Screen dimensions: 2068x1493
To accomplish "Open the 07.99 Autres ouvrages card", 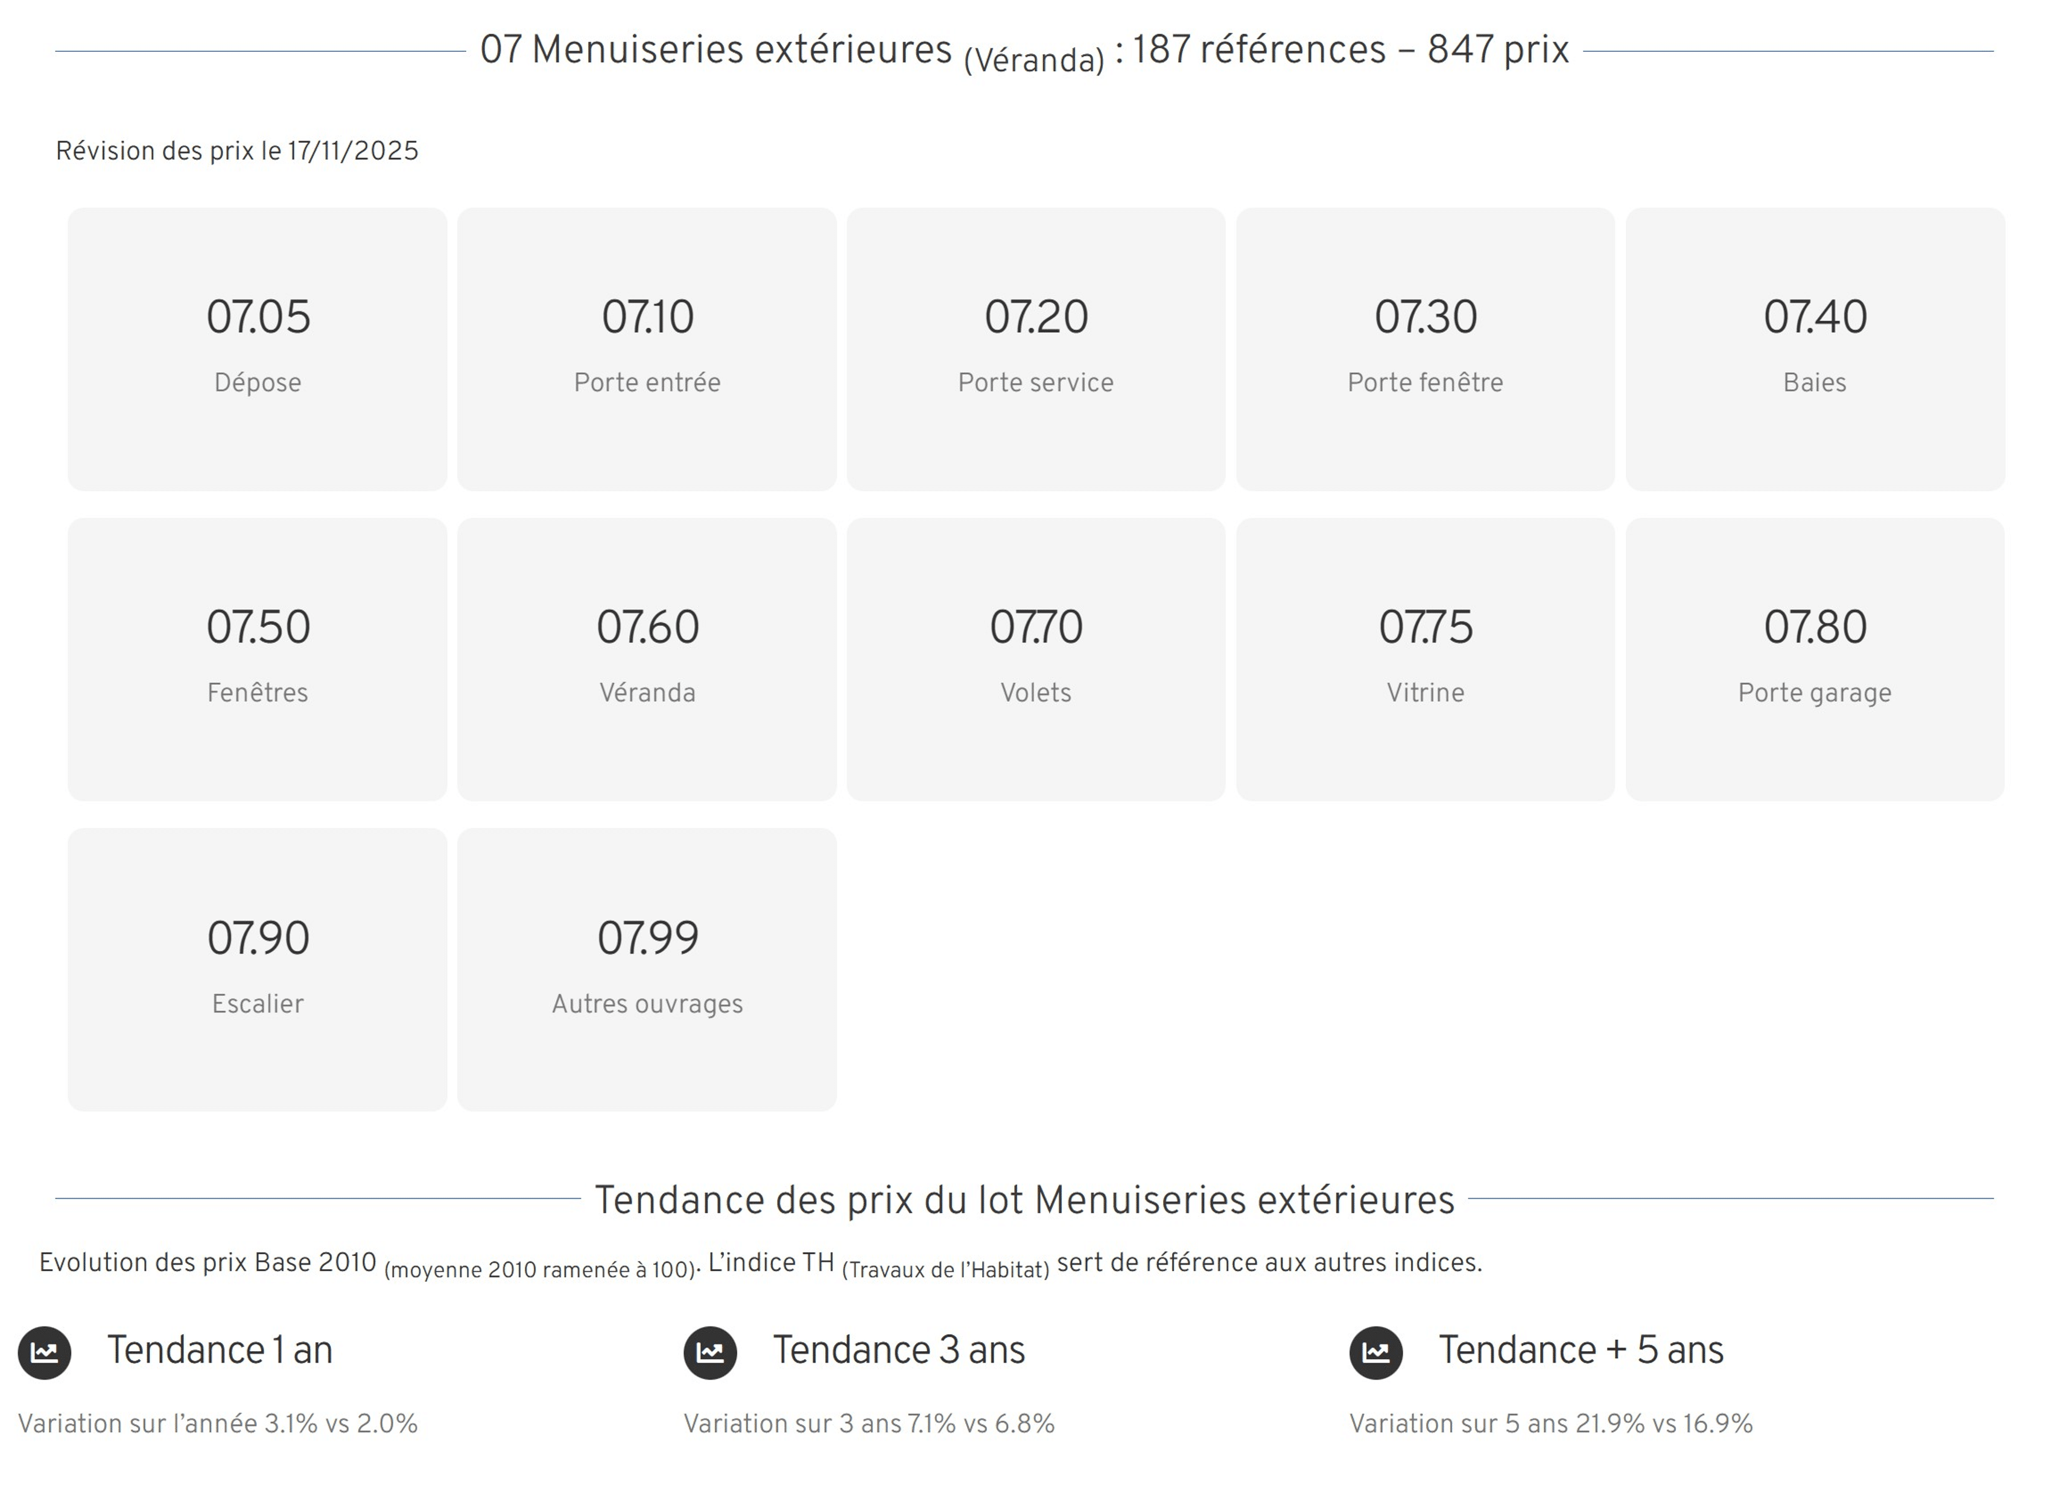I will (647, 969).
